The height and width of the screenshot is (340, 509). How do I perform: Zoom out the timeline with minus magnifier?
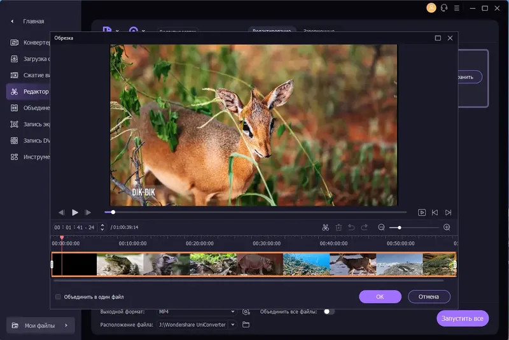(x=381, y=227)
